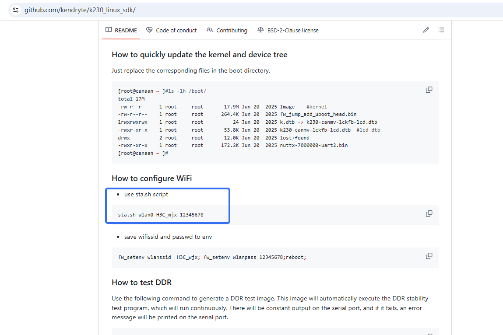Click the fw_setenv wlanssid code line
The width and height of the screenshot is (503, 335).
pos(212,257)
